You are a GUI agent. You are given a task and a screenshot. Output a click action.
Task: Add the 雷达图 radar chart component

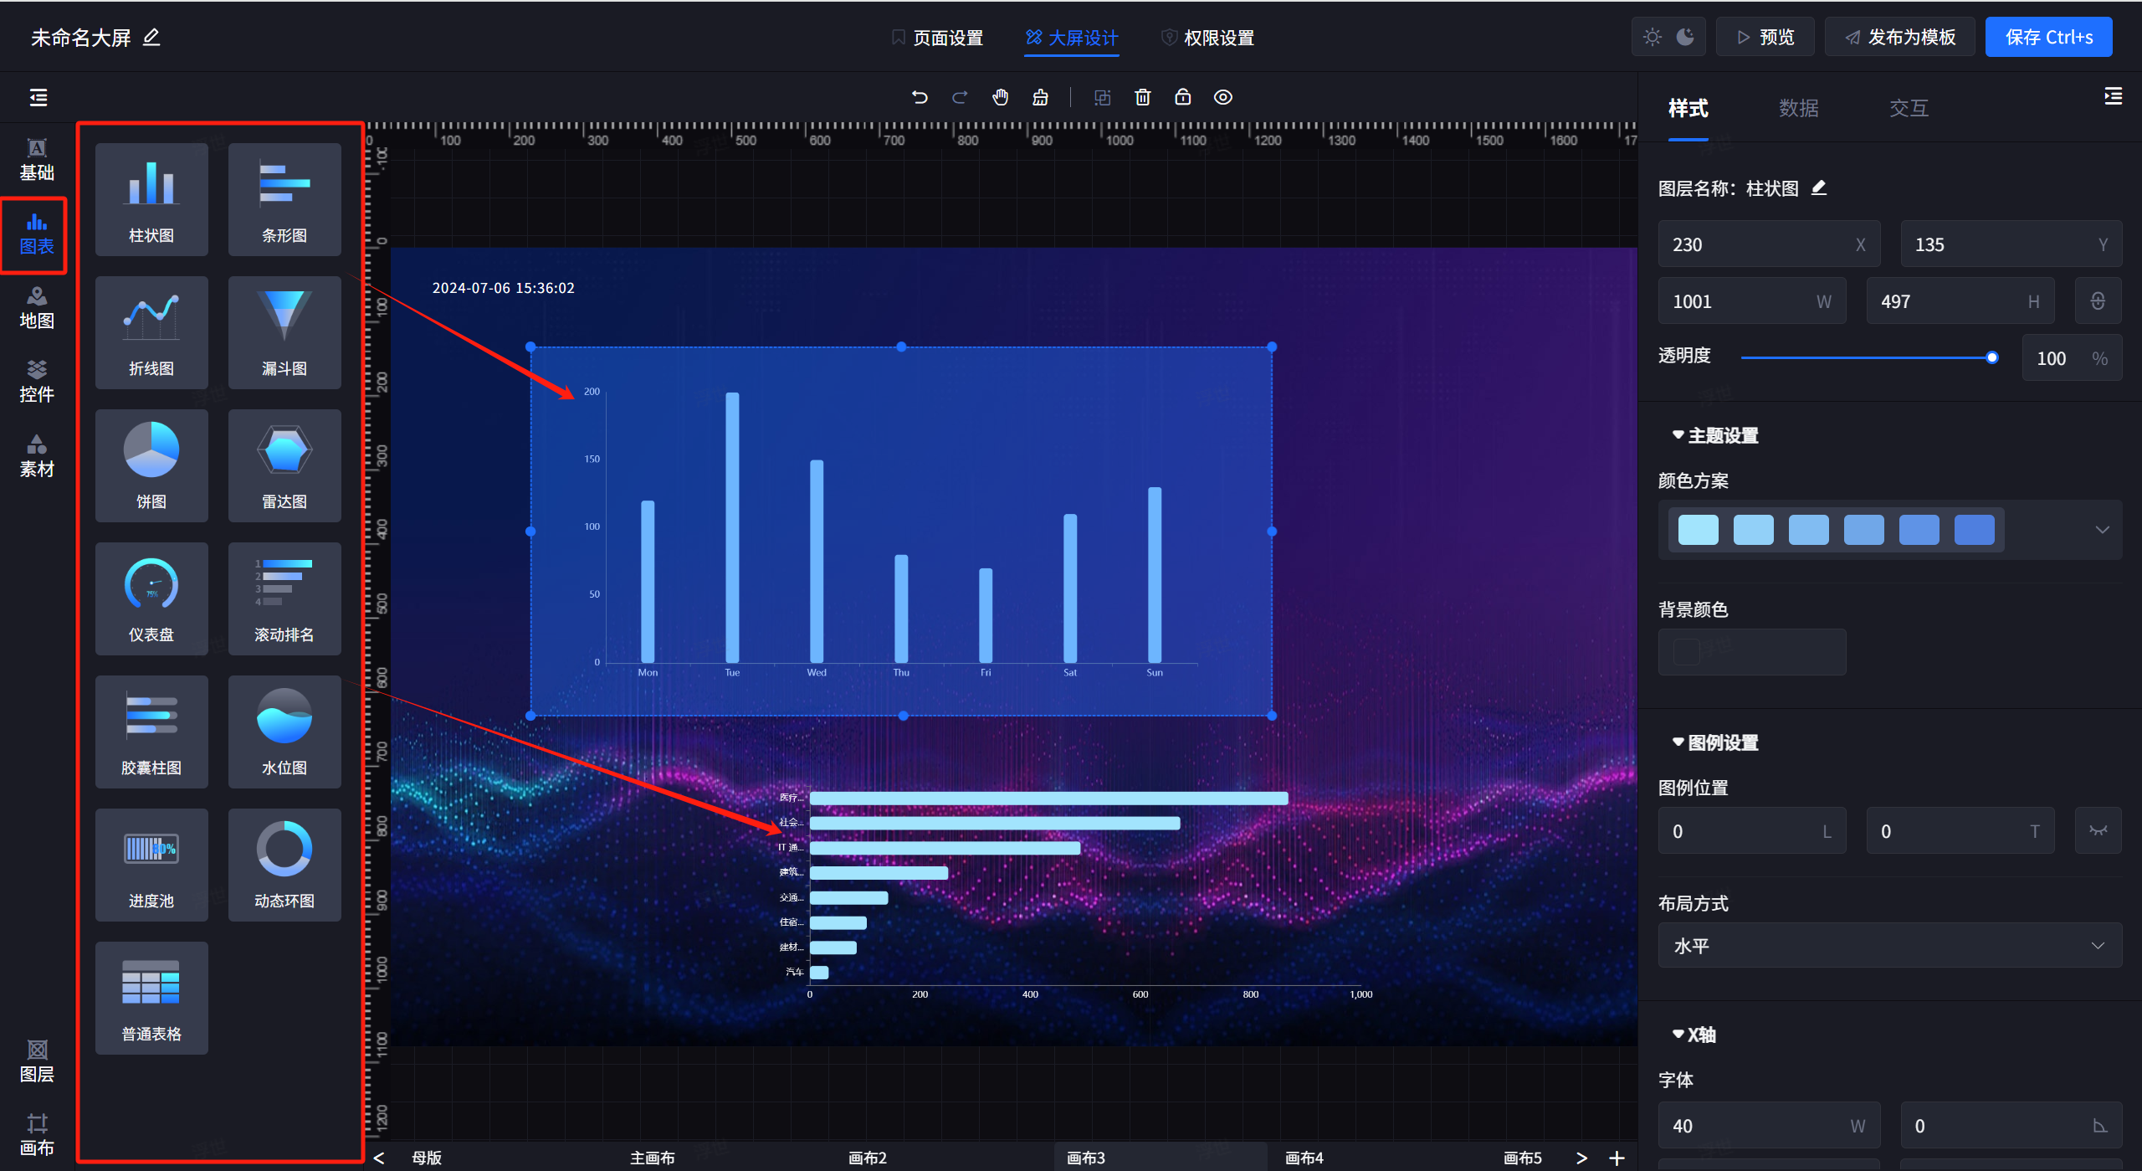tap(284, 465)
